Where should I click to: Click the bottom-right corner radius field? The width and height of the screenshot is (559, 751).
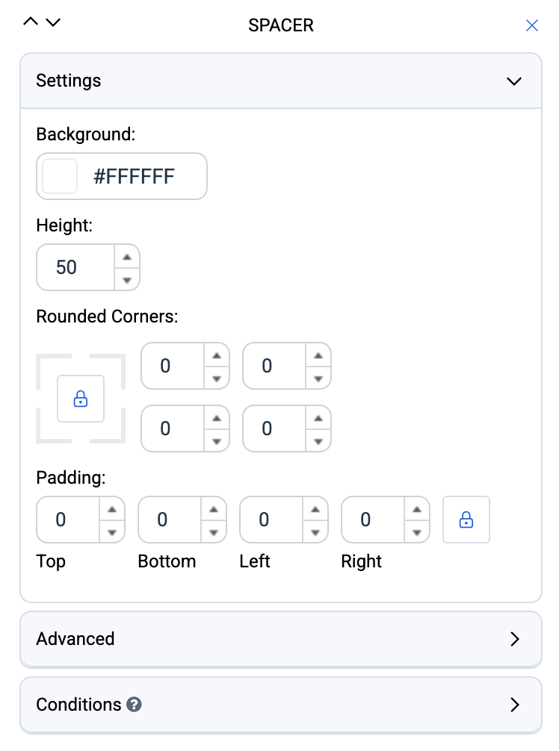click(x=274, y=429)
